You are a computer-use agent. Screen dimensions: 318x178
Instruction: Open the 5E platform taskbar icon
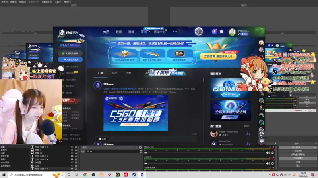pos(142,174)
